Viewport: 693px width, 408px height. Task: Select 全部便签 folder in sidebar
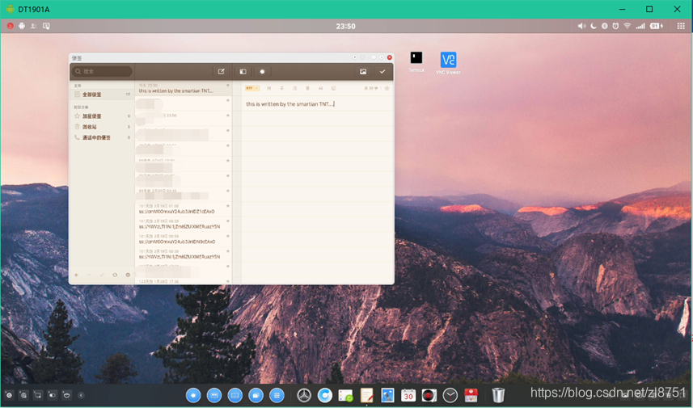[x=102, y=95]
